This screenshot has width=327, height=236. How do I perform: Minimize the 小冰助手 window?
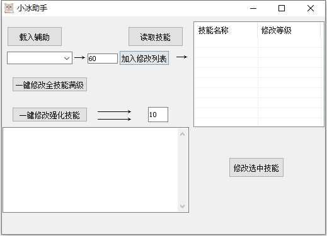coord(253,8)
